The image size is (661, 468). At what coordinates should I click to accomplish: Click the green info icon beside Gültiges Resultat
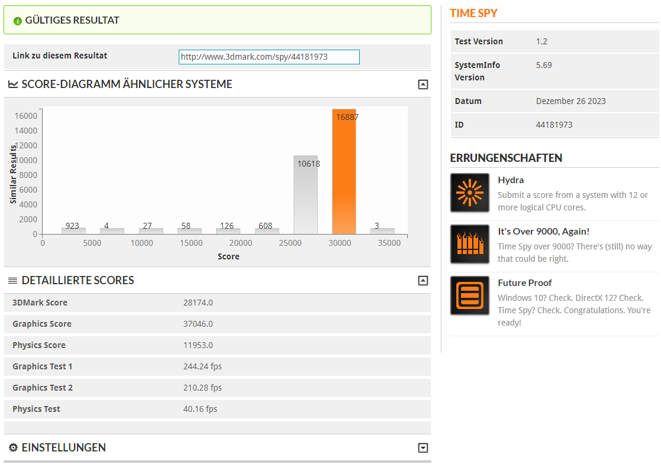coord(17,21)
